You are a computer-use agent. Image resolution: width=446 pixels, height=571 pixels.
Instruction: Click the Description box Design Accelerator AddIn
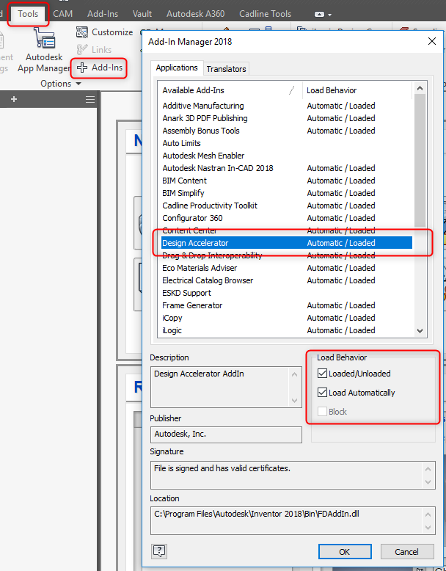[x=226, y=387]
